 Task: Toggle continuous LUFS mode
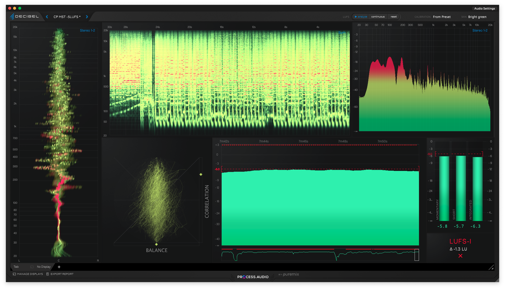[378, 17]
